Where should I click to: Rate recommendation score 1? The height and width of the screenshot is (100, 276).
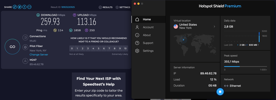tap(77, 49)
